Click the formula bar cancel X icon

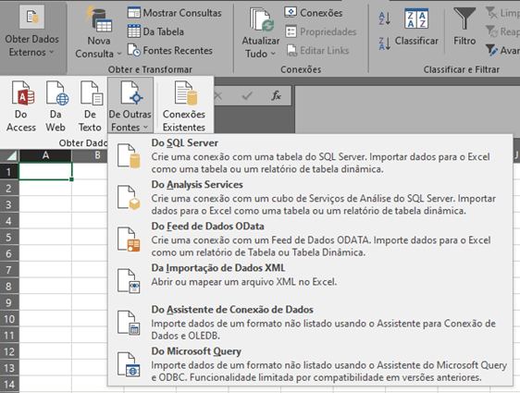pos(217,96)
